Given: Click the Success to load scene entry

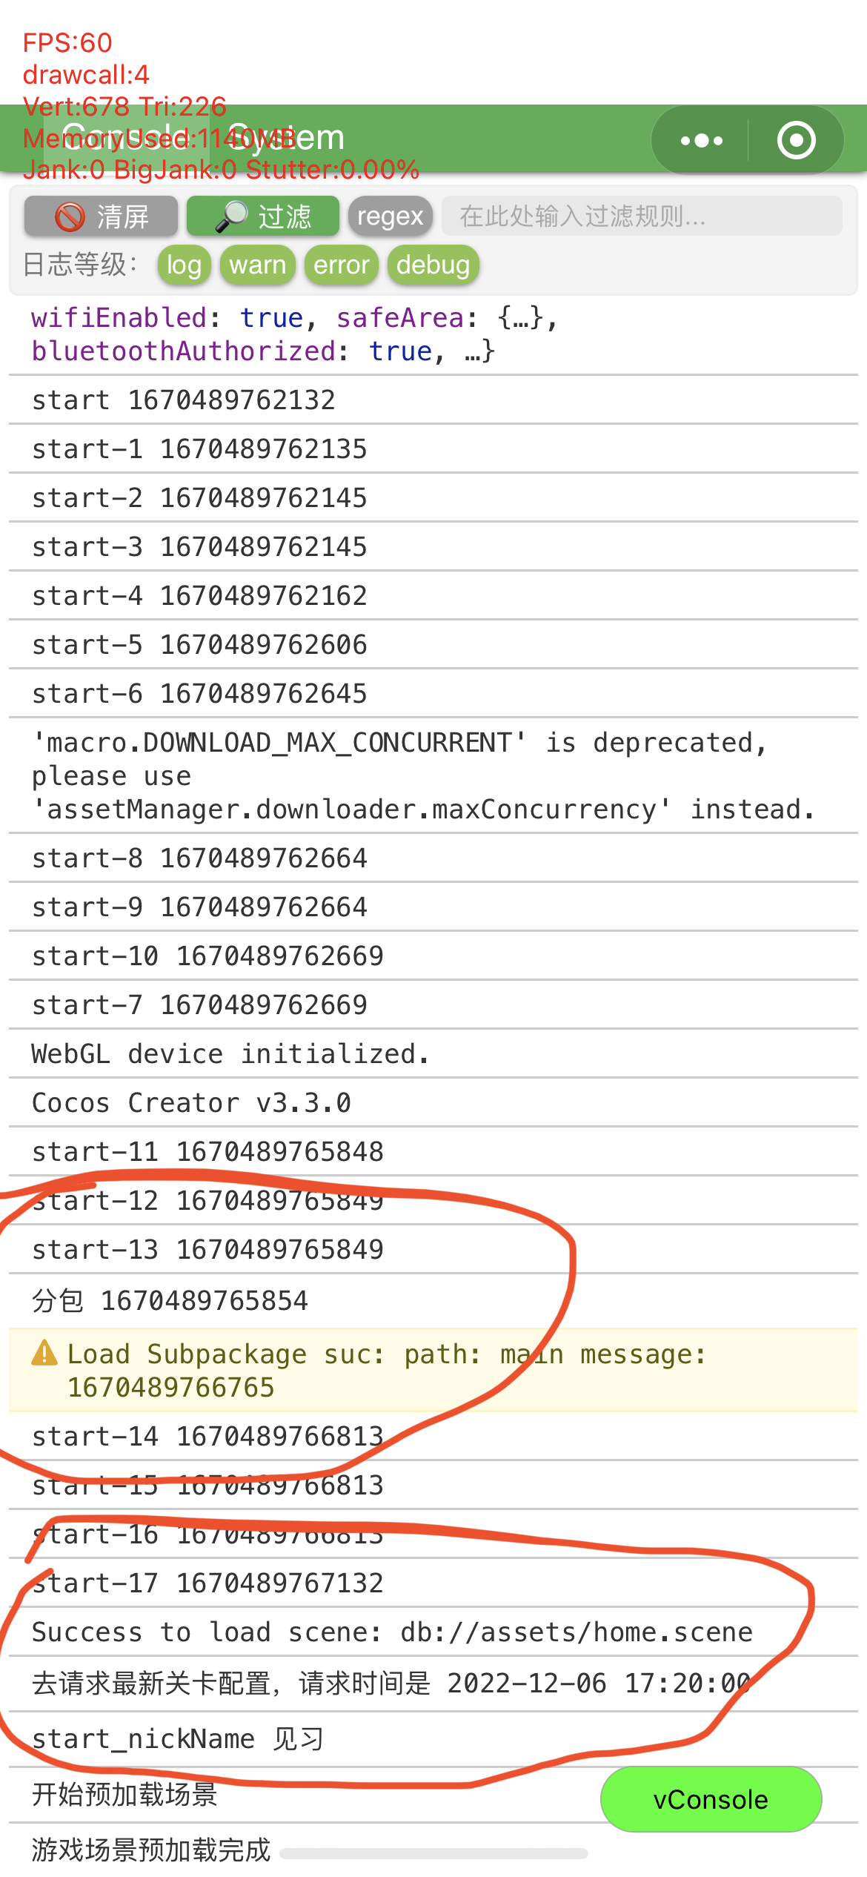Looking at the screenshot, I should pyautogui.click(x=392, y=1632).
